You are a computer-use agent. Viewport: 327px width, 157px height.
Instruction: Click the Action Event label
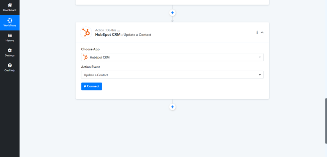[90, 67]
